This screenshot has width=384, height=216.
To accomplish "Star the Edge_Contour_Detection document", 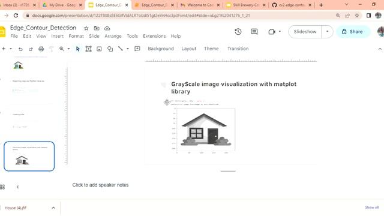I will [86, 28].
